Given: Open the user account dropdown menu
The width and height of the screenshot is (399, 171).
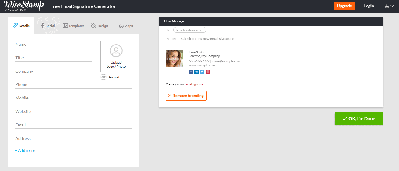Looking at the screenshot, I should 389,6.
